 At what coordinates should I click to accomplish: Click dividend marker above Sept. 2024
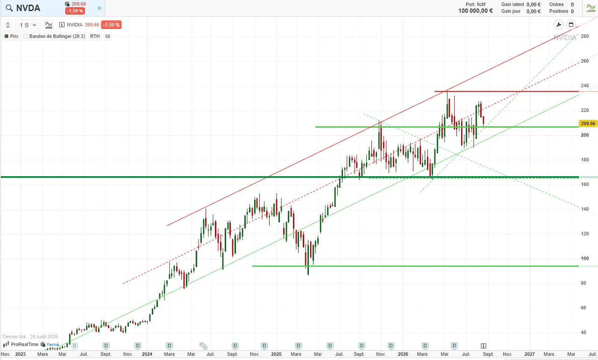click(235, 346)
